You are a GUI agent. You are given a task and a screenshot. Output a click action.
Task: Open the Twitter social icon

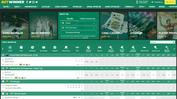click(x=30, y=2)
